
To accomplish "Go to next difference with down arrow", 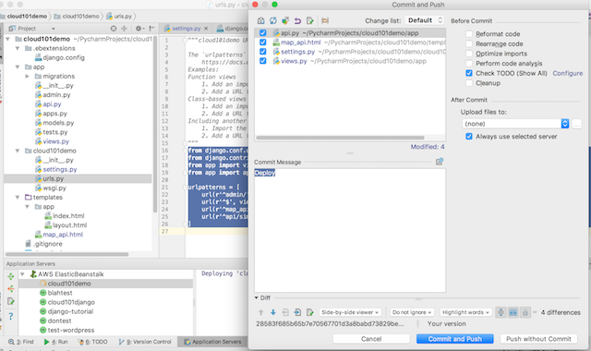I will click(x=273, y=312).
